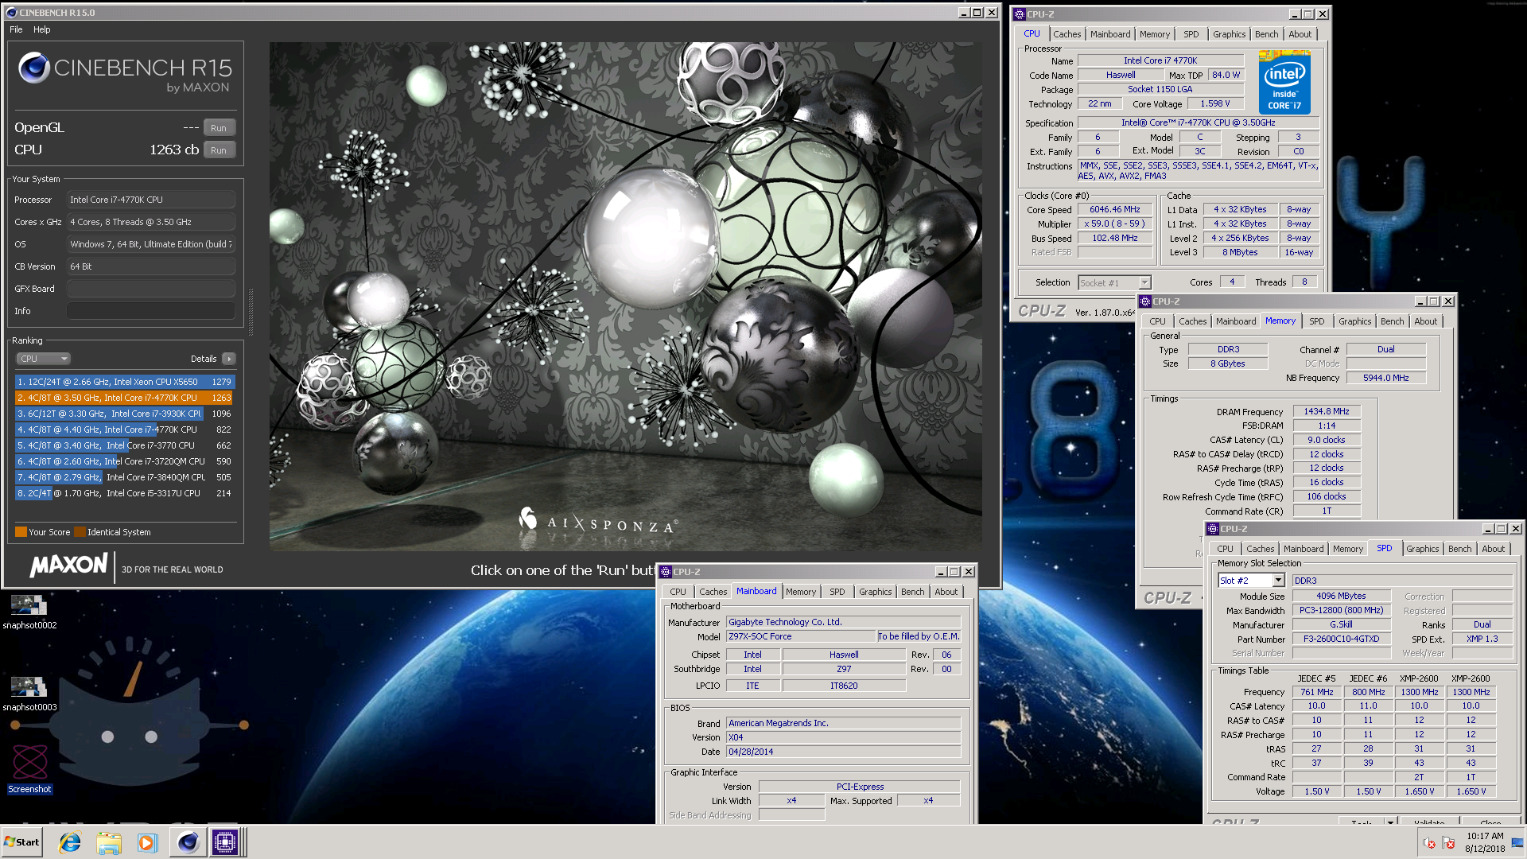Launch Windows Media Player from taskbar
Viewport: 1527px width, 859px height.
147,842
